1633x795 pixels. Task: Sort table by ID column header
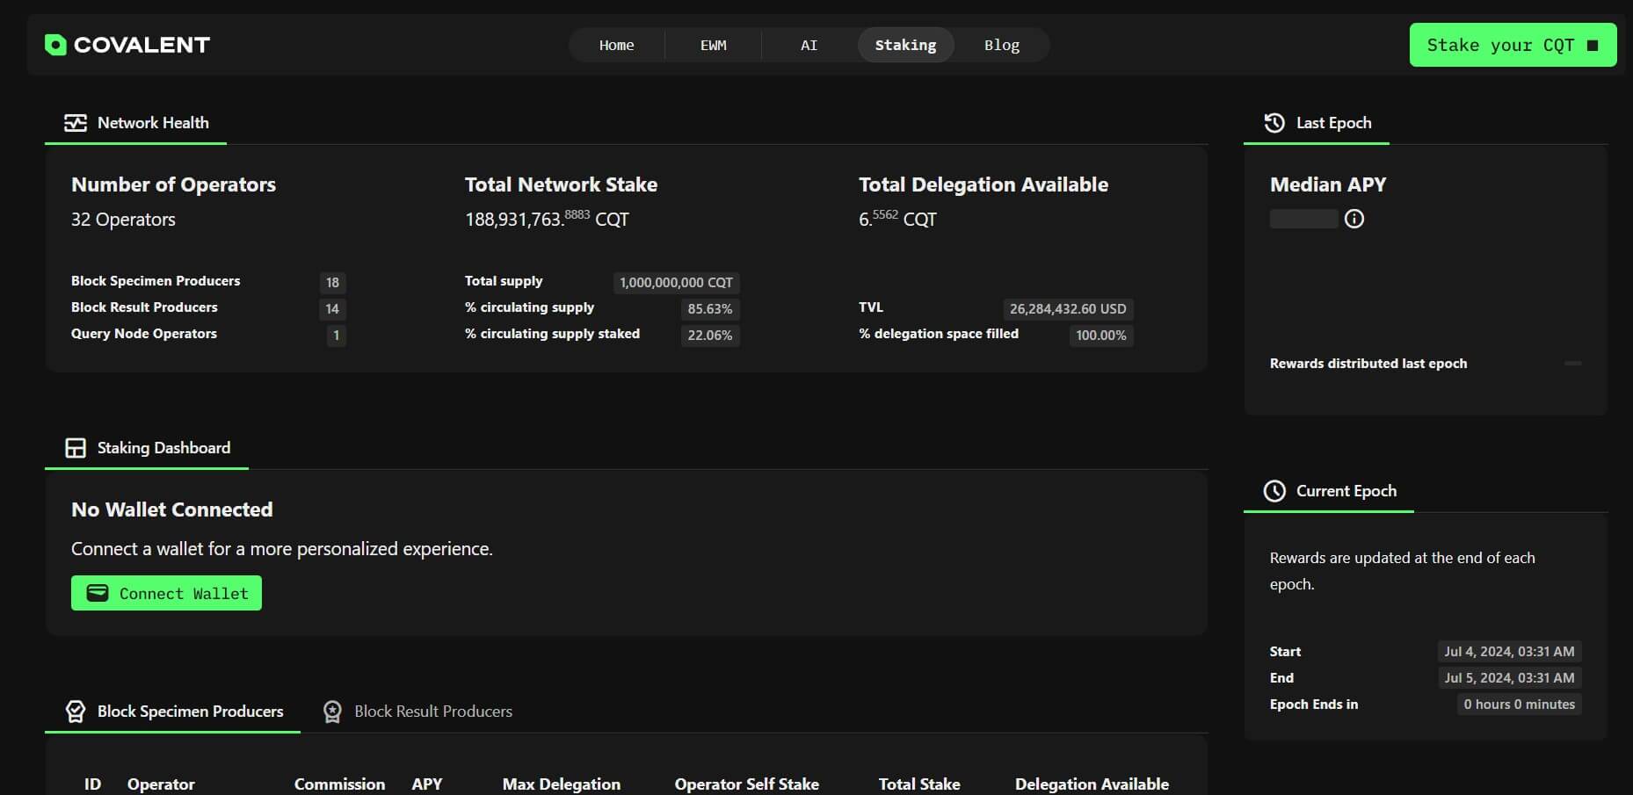click(92, 784)
